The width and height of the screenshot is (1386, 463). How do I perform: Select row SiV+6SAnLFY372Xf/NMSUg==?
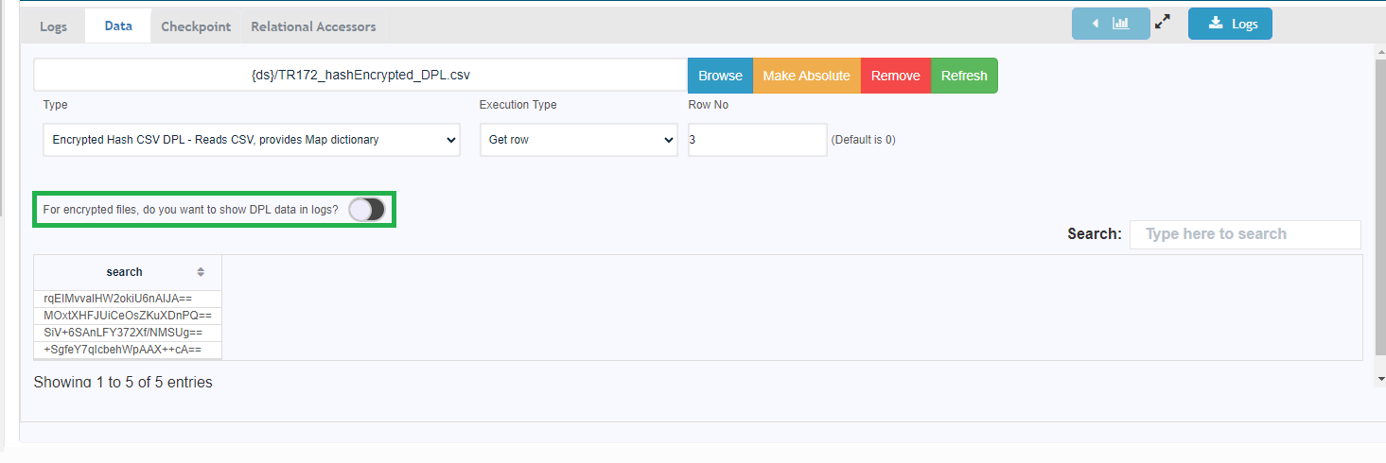point(128,333)
